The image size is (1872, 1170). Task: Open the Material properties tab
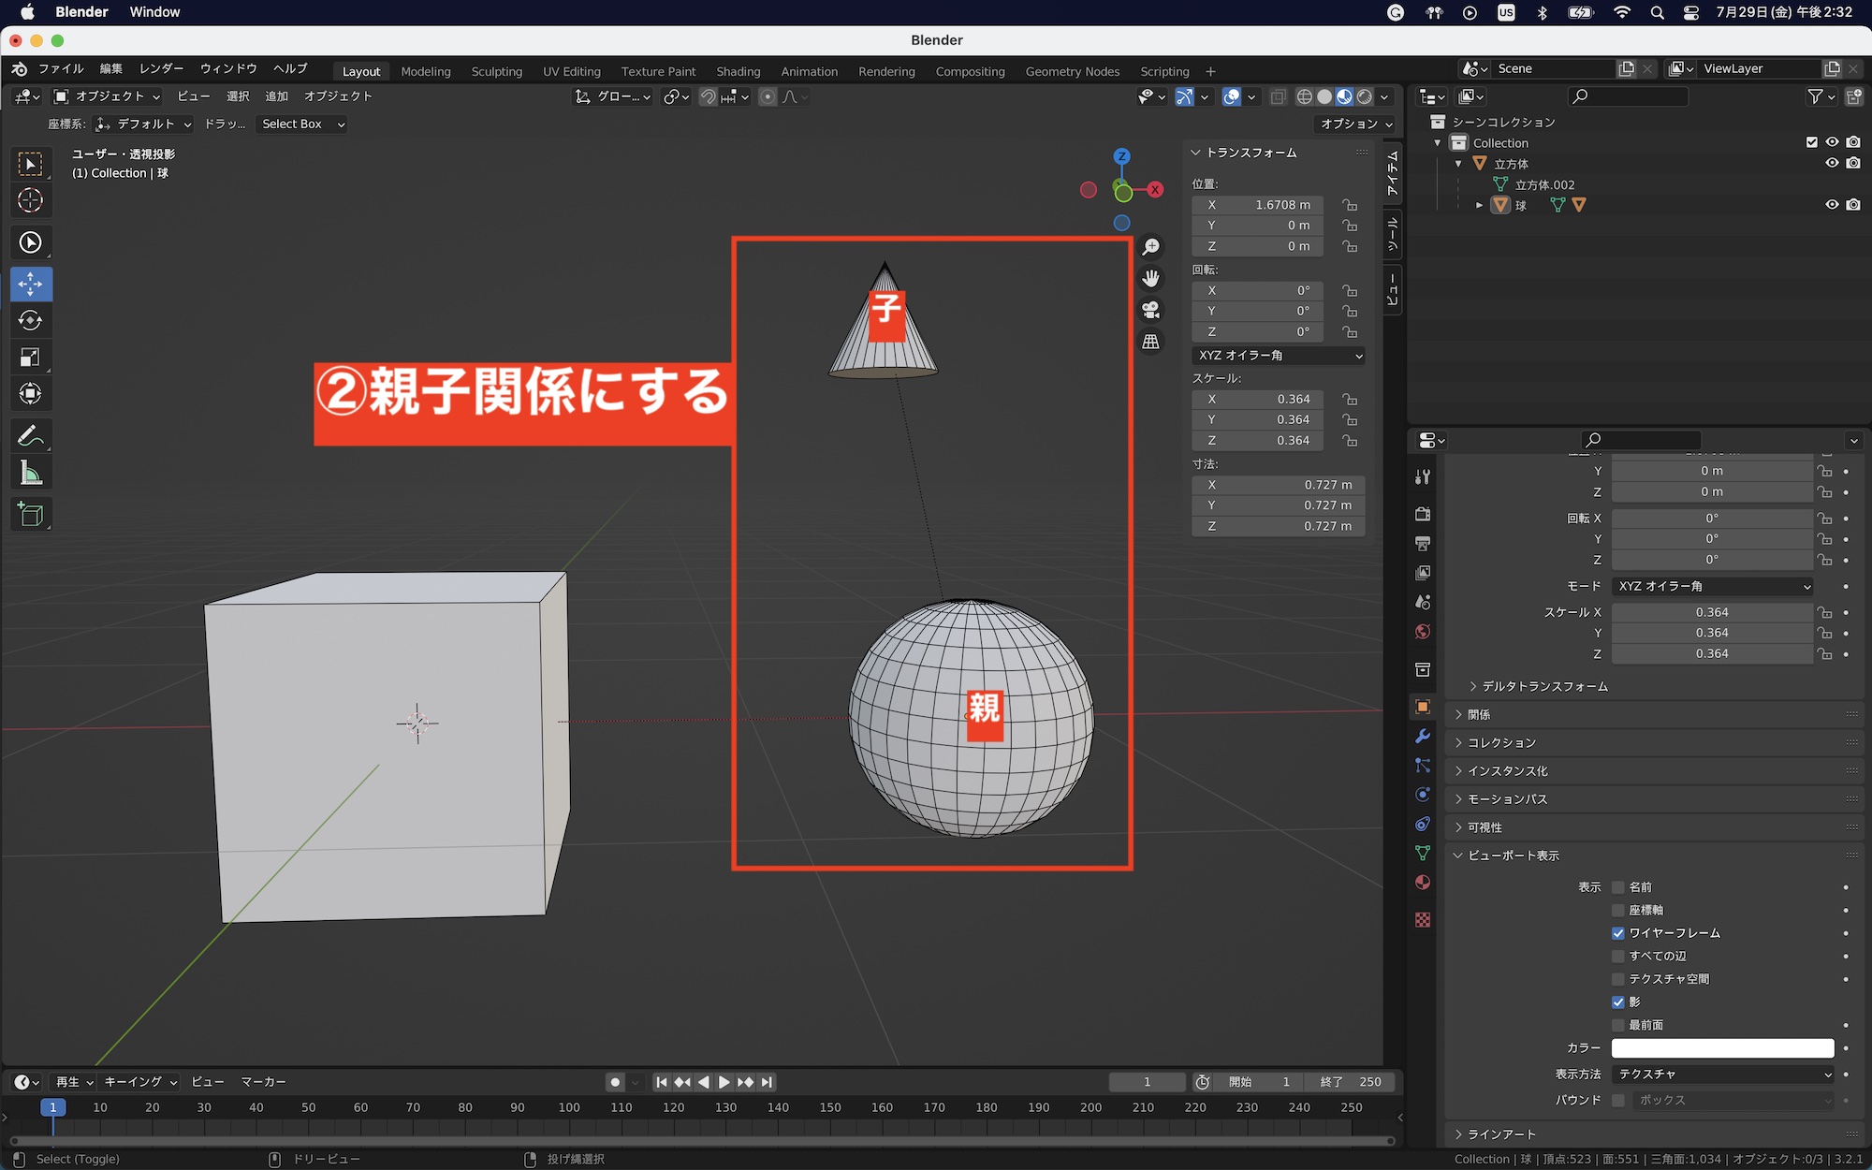1423,883
